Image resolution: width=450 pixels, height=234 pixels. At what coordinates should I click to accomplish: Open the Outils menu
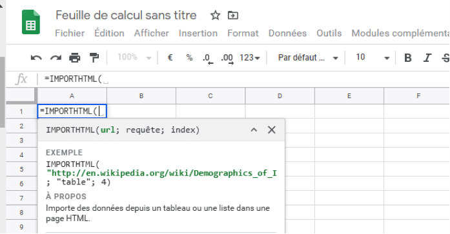tap(329, 34)
